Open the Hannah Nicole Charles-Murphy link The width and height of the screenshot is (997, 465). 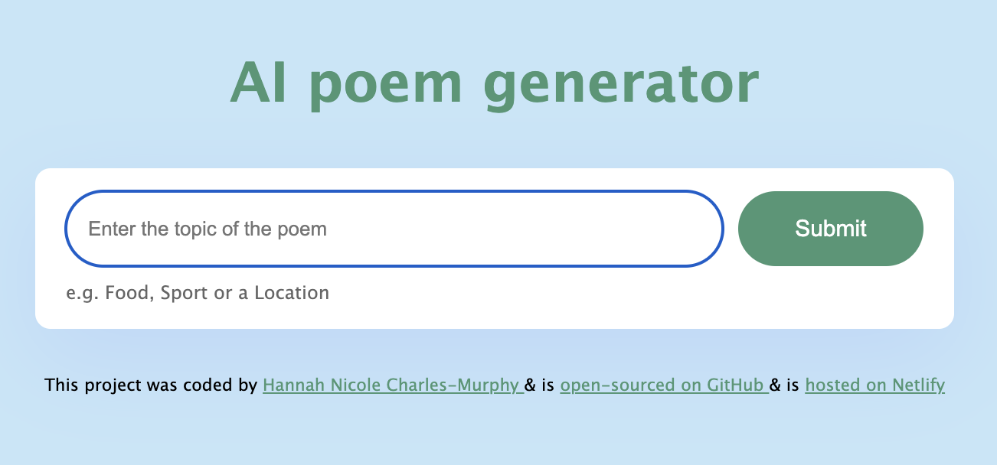click(391, 385)
